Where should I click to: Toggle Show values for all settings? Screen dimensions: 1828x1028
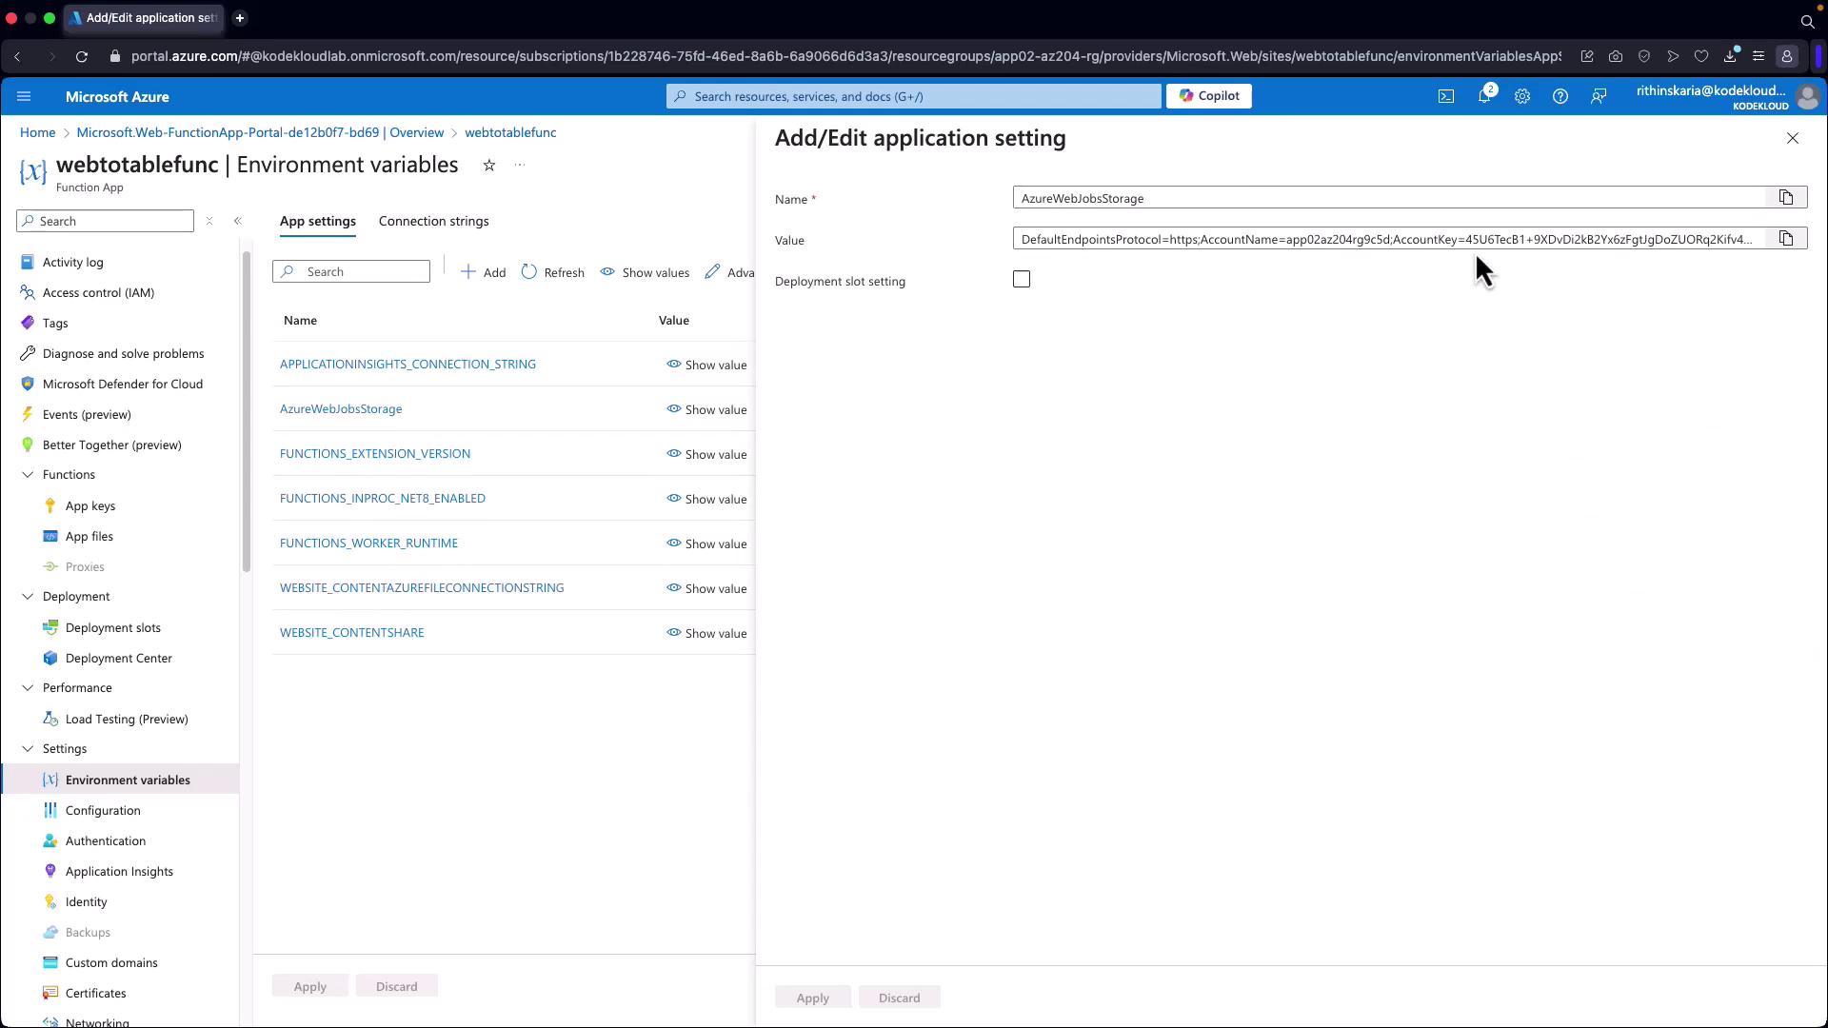pyautogui.click(x=645, y=272)
